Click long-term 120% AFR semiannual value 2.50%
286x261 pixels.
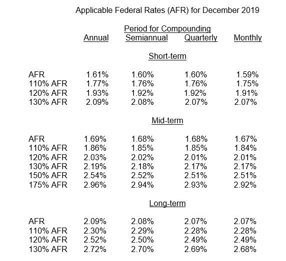142,240
